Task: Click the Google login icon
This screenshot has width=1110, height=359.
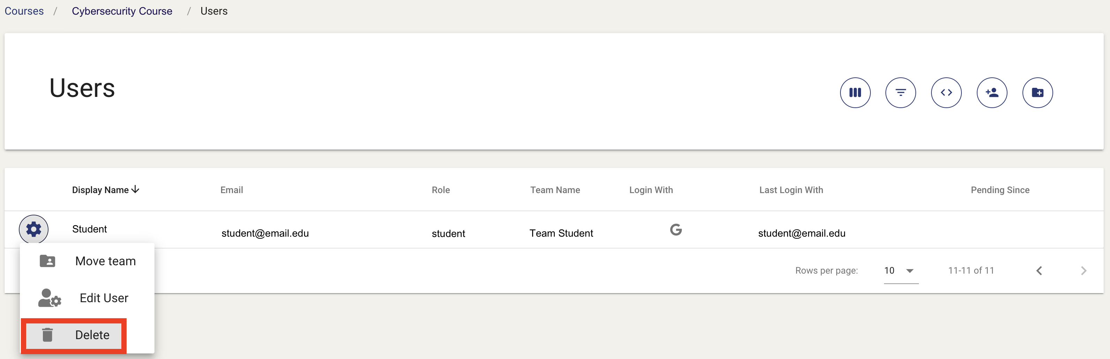Action: tap(675, 230)
